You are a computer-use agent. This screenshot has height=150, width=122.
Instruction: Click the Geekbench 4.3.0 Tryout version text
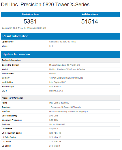(24, 28)
